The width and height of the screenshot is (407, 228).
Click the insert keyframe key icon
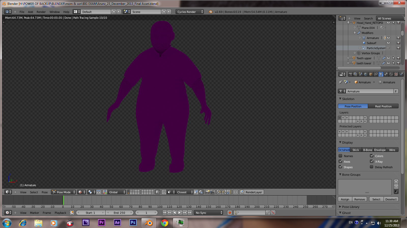[268, 213]
